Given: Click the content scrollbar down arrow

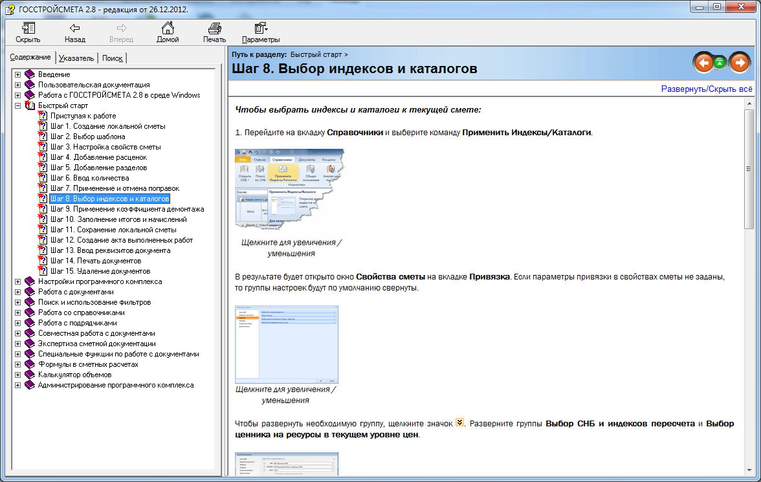Looking at the screenshot, I should (x=749, y=470).
